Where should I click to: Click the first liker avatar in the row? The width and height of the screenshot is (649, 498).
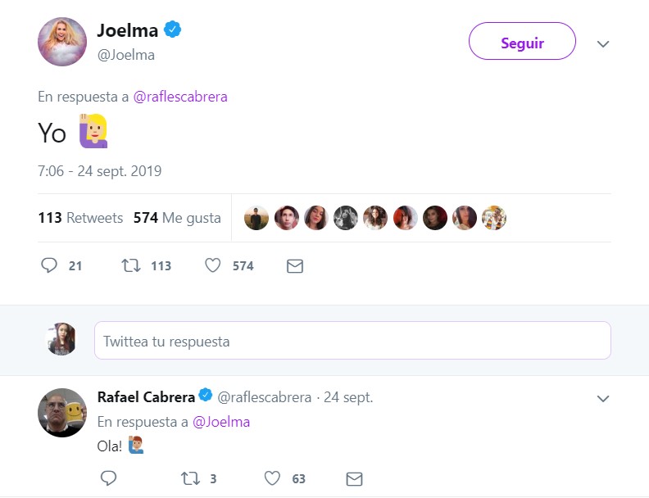pyautogui.click(x=256, y=218)
